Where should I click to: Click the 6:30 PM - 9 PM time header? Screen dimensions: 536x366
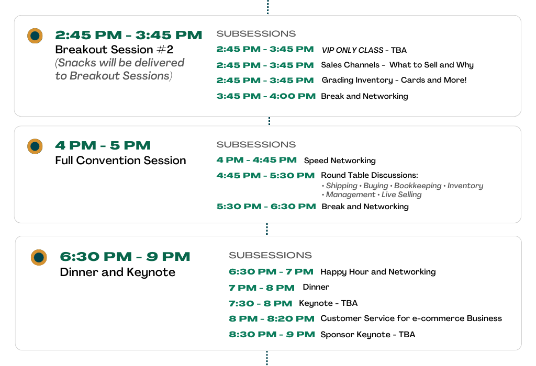pyautogui.click(x=125, y=256)
